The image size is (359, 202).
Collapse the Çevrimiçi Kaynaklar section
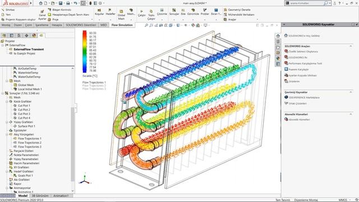tap(351, 92)
